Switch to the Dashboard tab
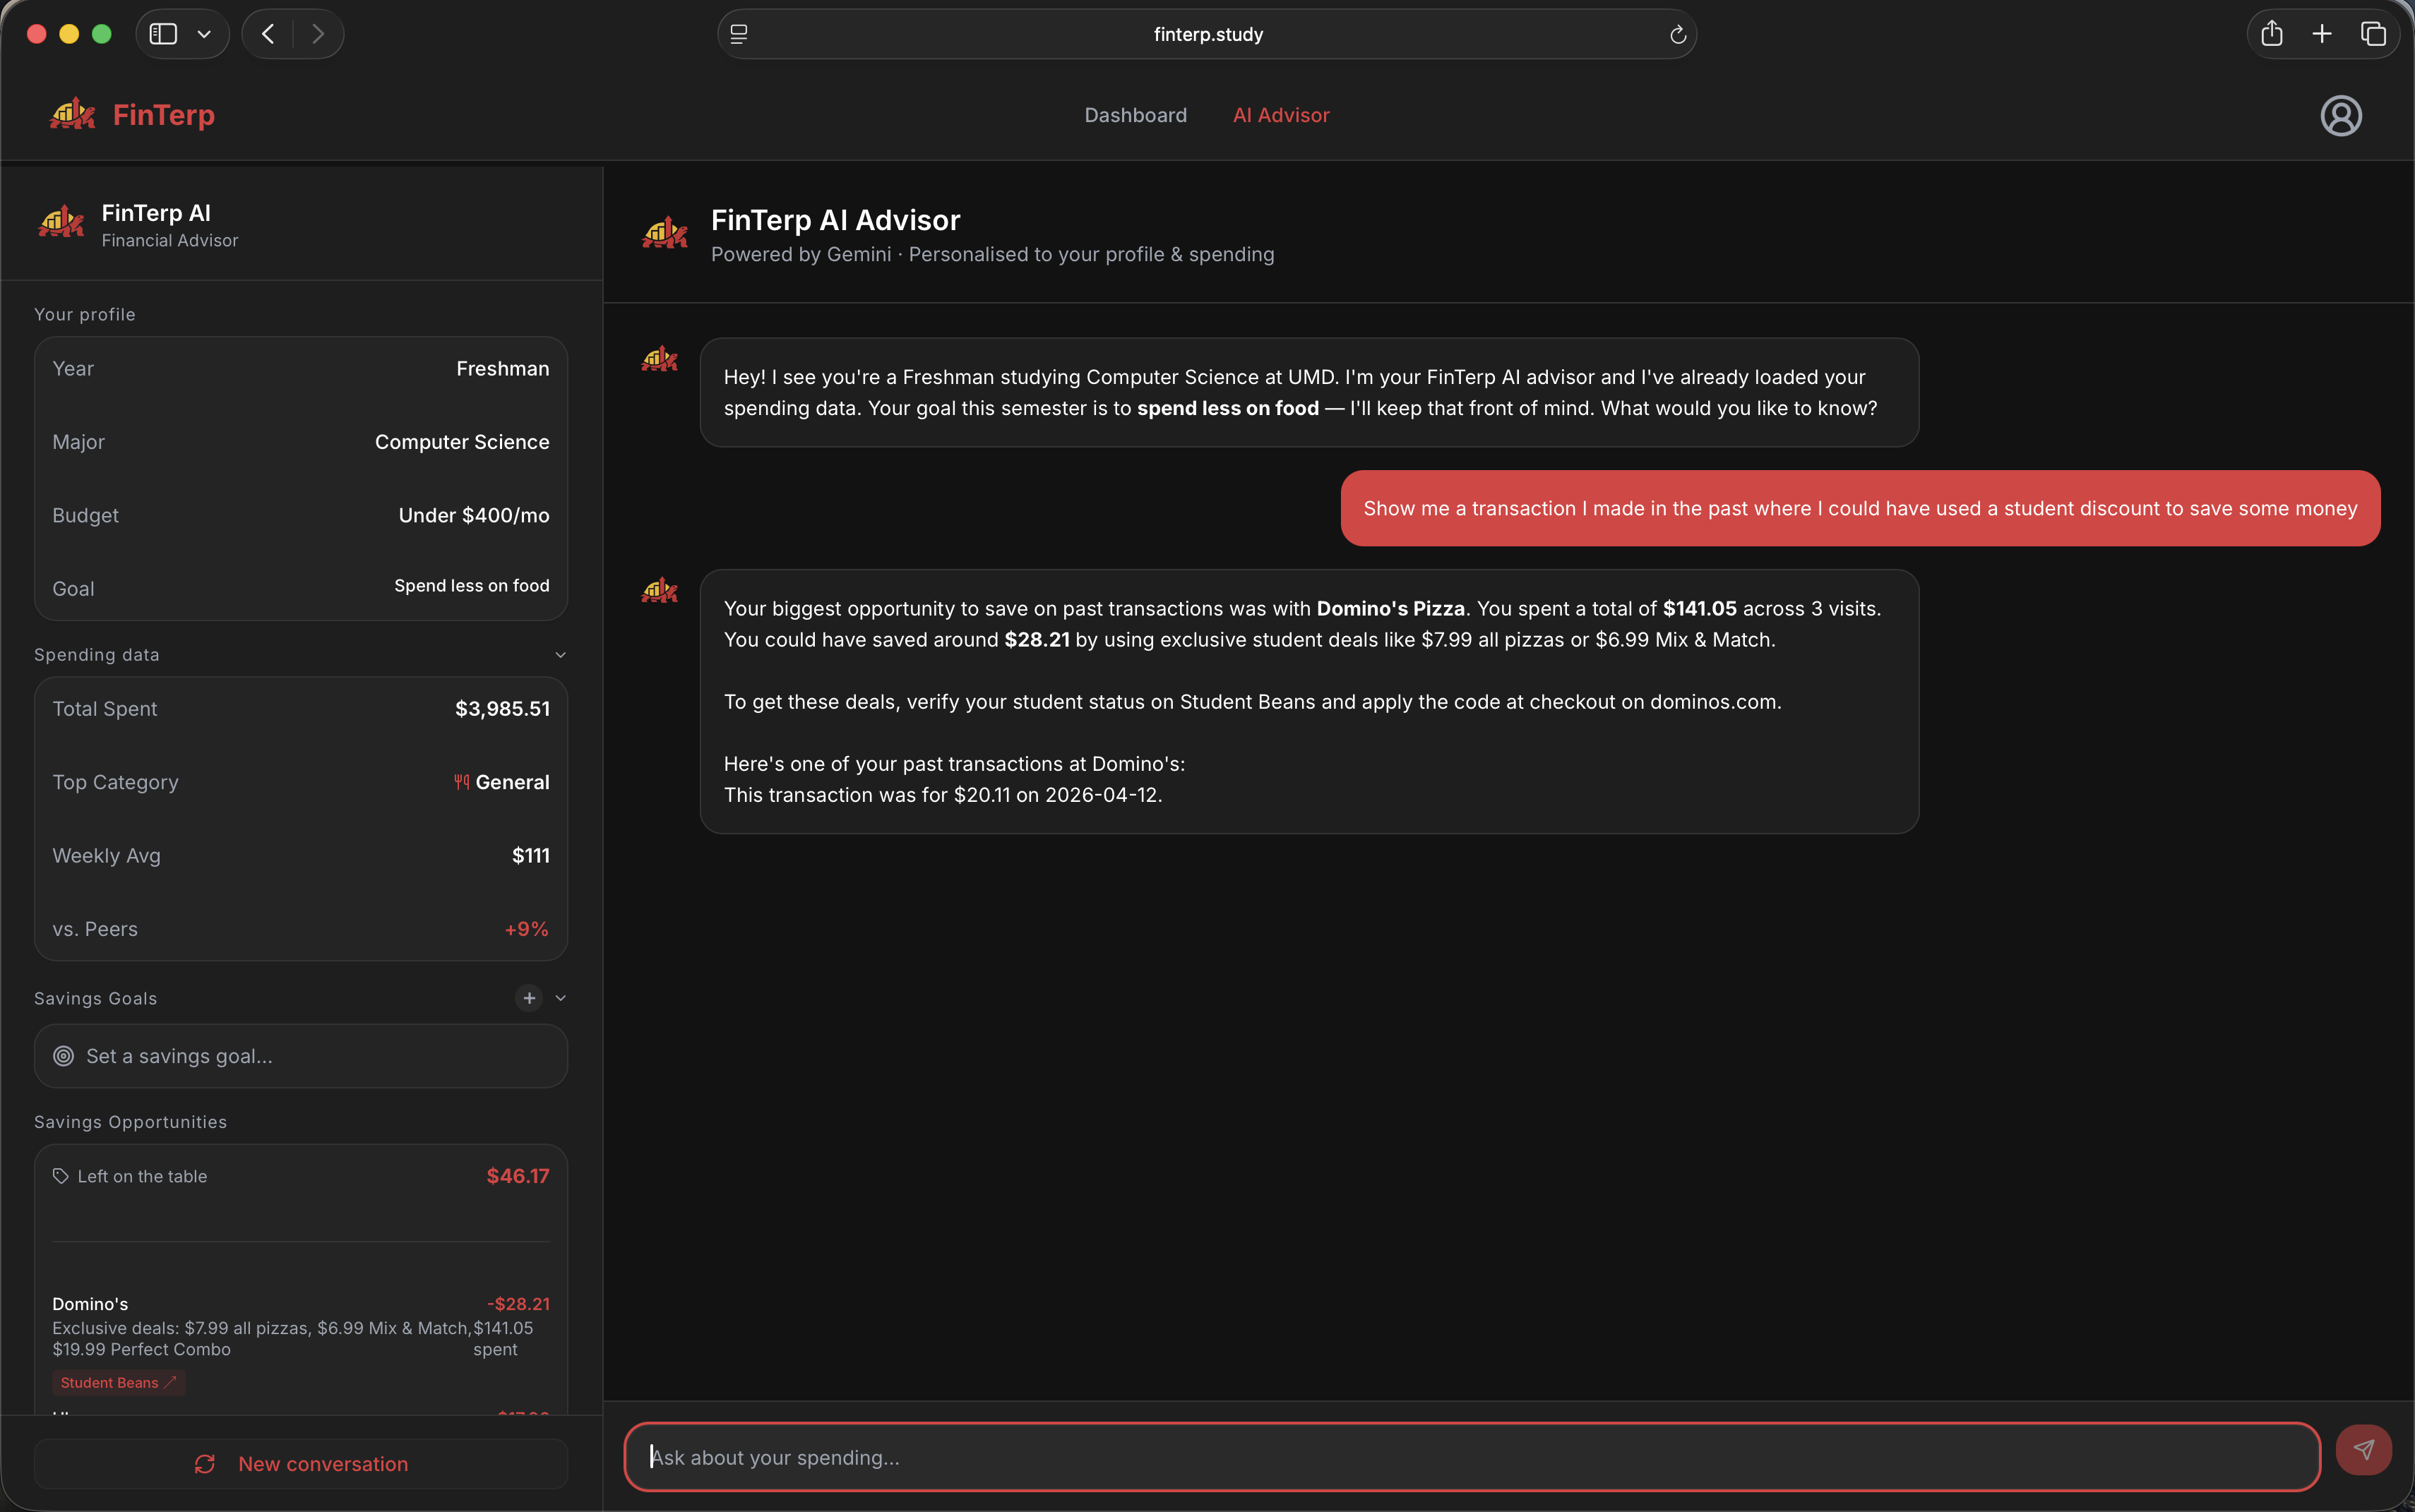 click(x=1135, y=115)
